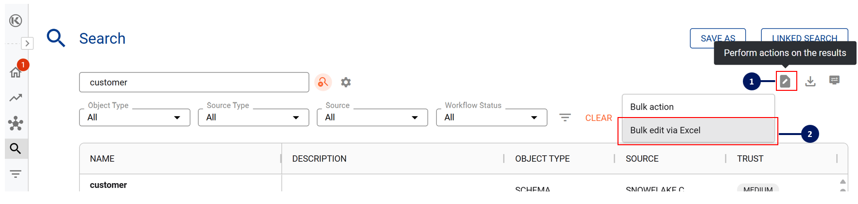Click the orange advanced search icon
The image size is (858, 204).
pyautogui.click(x=323, y=83)
